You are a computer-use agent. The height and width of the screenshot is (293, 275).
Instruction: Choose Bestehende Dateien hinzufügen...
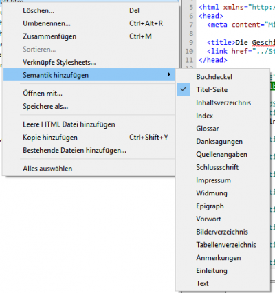[89, 151]
